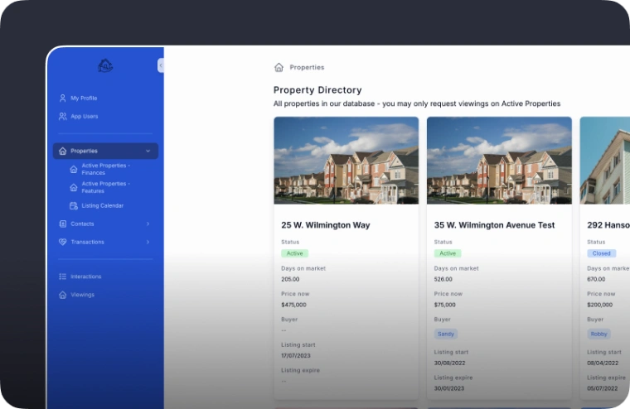
Task: Open App Users page
Action: (x=85, y=117)
